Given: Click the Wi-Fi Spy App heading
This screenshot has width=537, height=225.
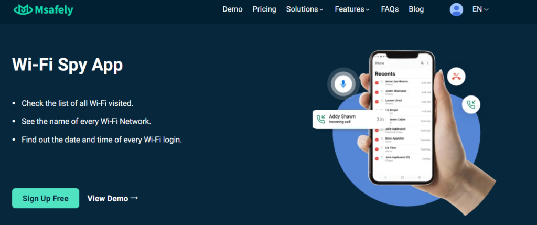Looking at the screenshot, I should 68,65.
